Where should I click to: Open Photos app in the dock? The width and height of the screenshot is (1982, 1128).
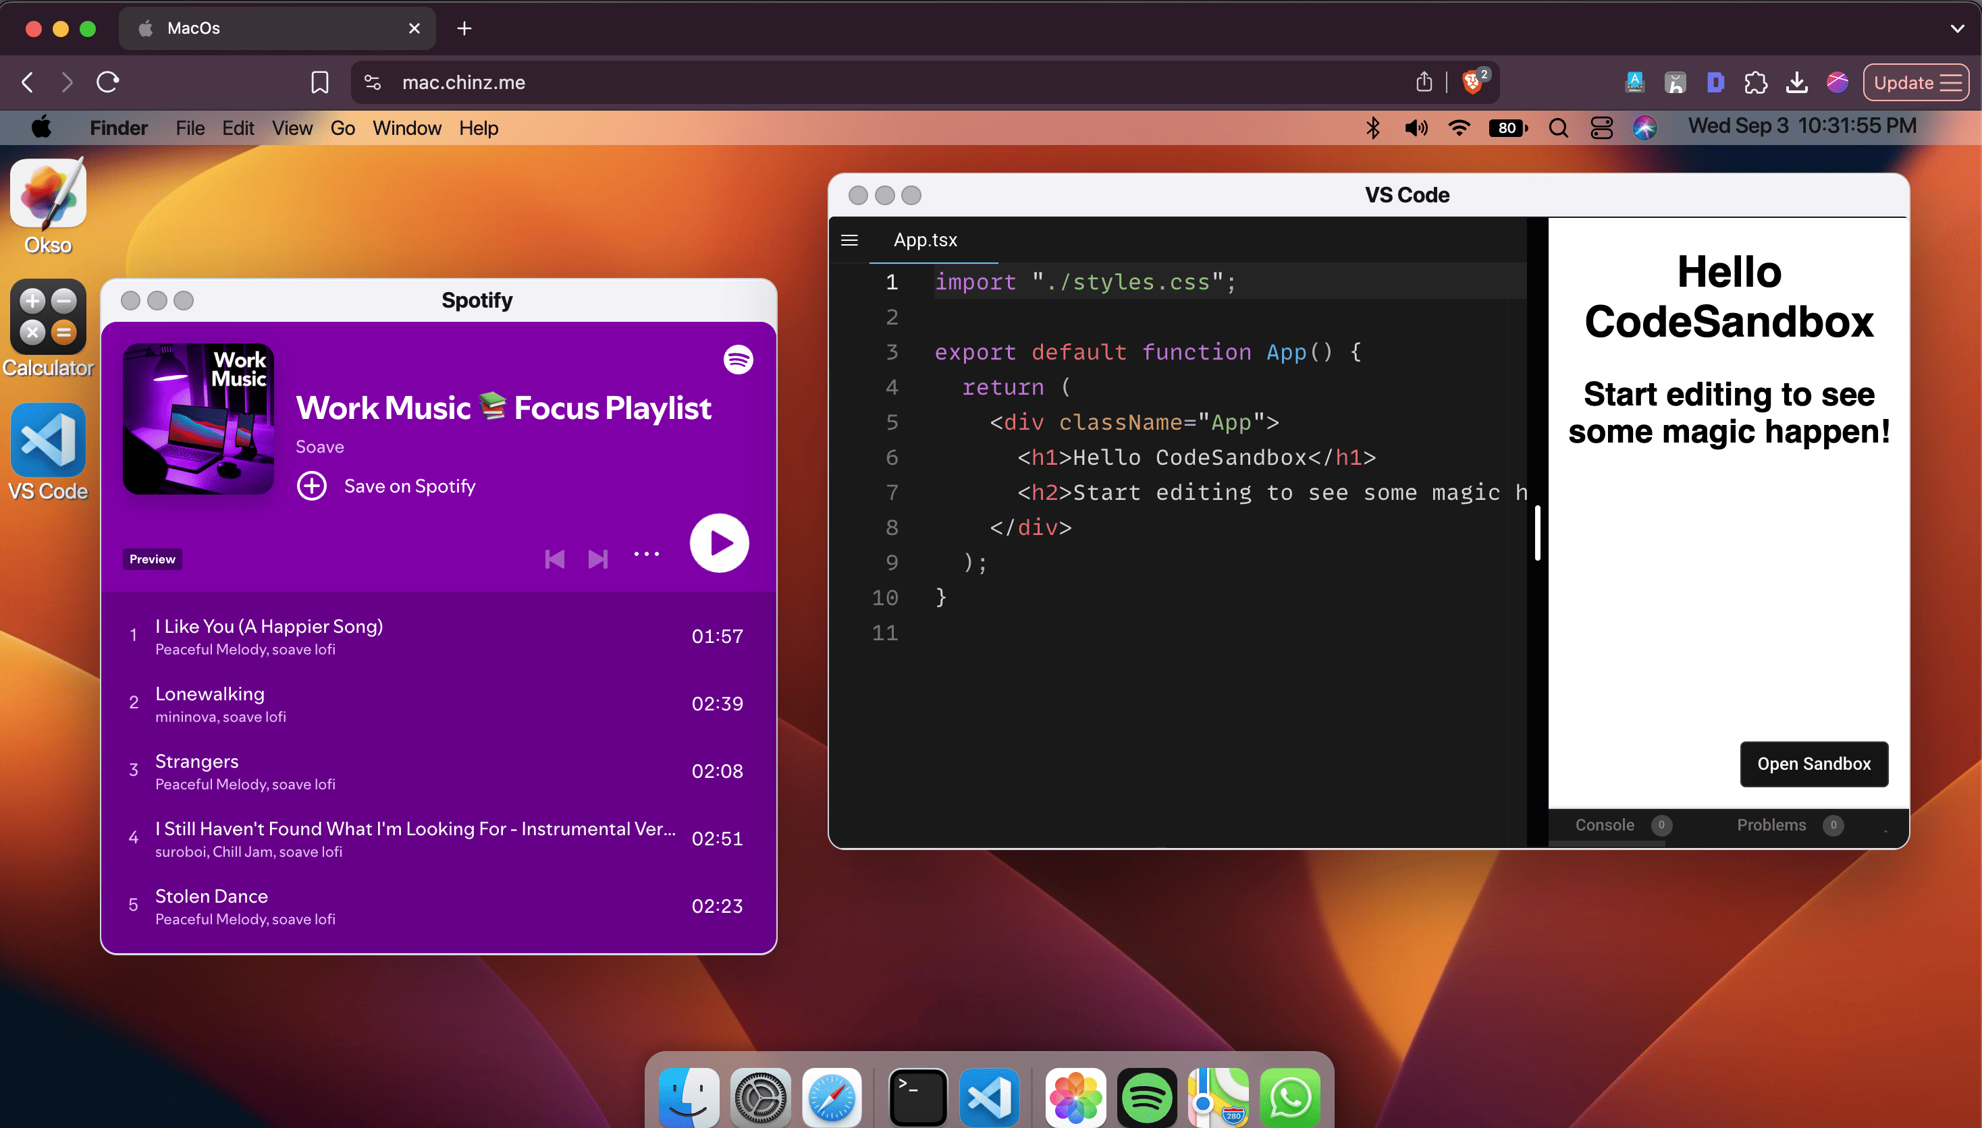[x=1075, y=1097]
